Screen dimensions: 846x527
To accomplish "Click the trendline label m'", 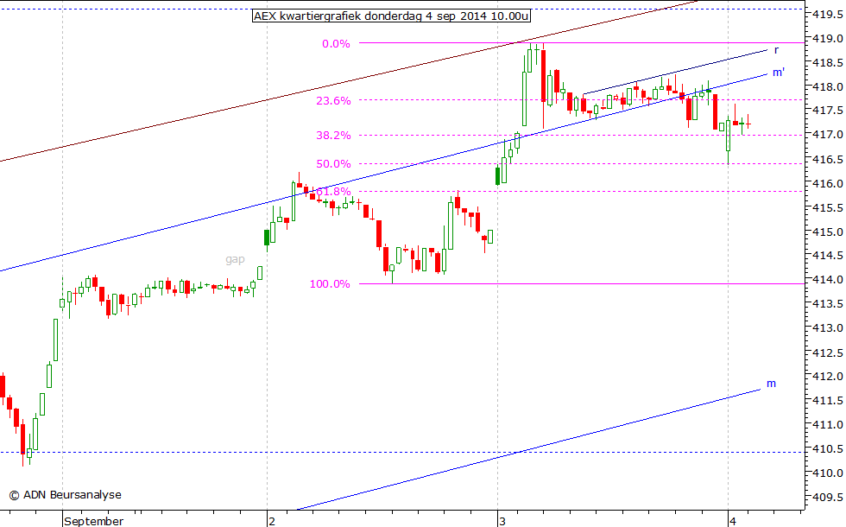I will coord(778,72).
